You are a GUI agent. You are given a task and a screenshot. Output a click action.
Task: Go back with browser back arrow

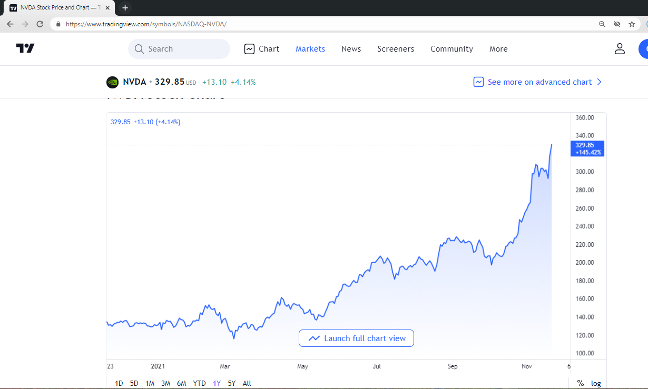coord(10,24)
